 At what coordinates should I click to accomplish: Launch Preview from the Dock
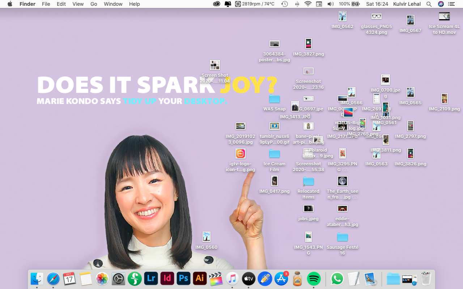coord(370,279)
